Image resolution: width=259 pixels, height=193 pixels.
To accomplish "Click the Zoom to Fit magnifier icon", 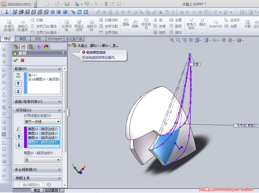I will tap(172, 40).
